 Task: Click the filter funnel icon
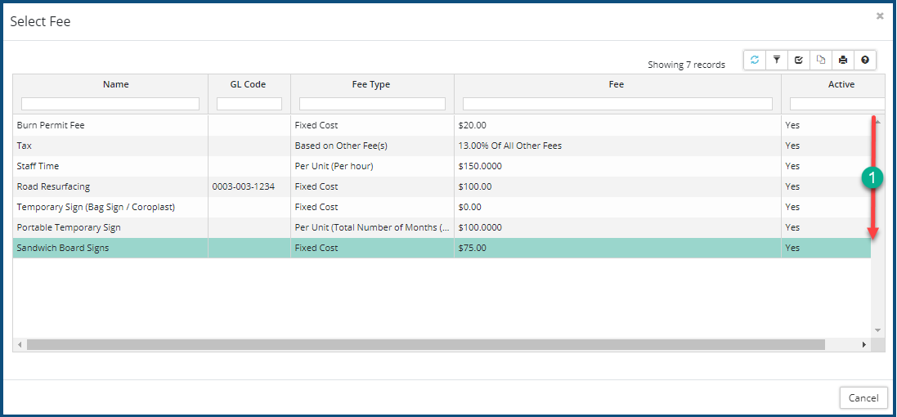pyautogui.click(x=777, y=60)
